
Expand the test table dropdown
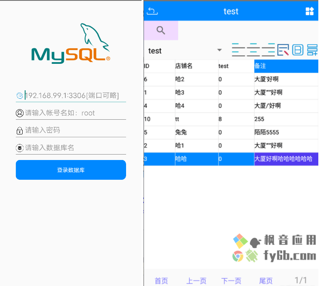(x=219, y=50)
